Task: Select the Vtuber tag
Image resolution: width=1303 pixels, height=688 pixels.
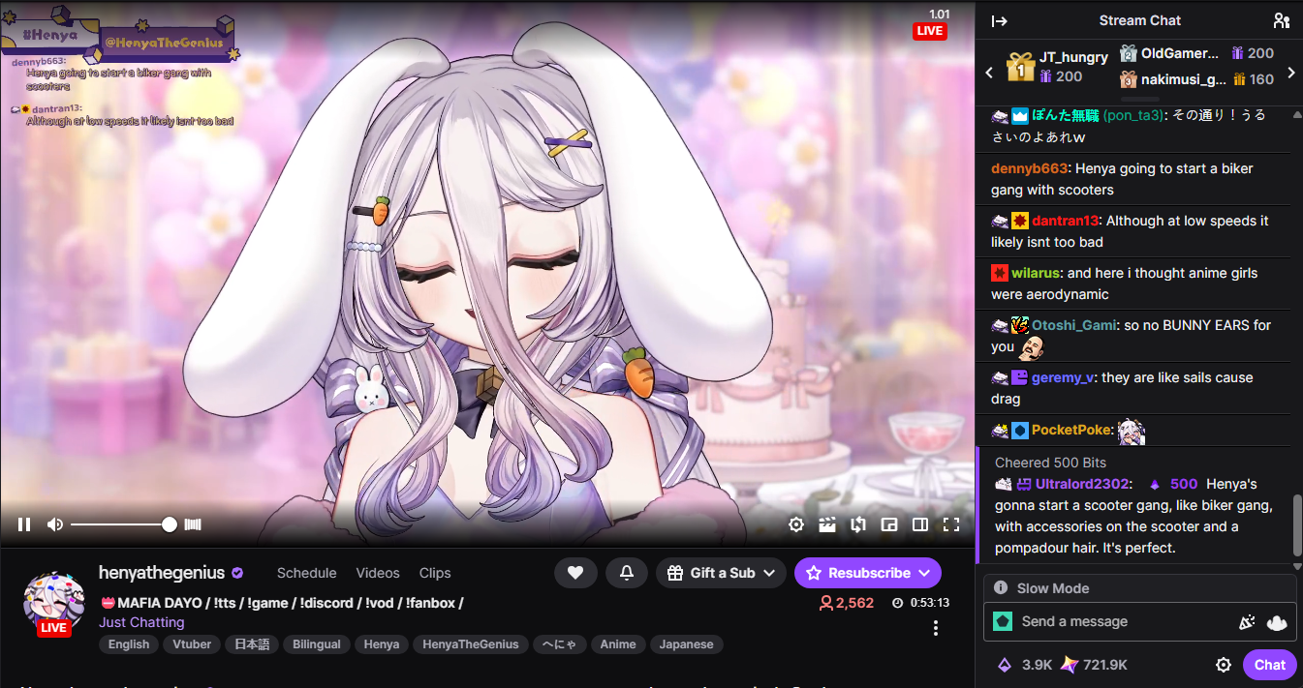Action: [x=192, y=644]
